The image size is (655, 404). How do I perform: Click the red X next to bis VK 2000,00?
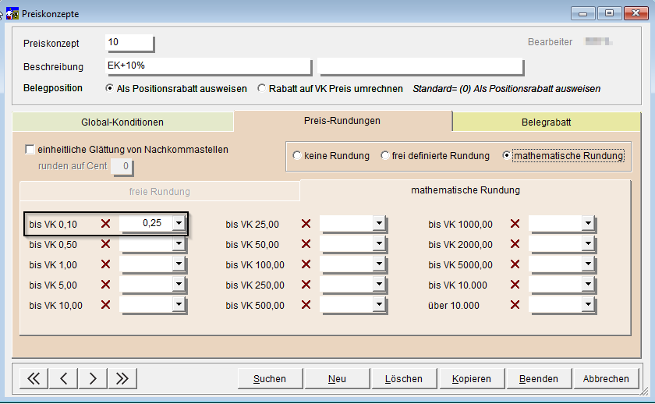[x=515, y=244]
